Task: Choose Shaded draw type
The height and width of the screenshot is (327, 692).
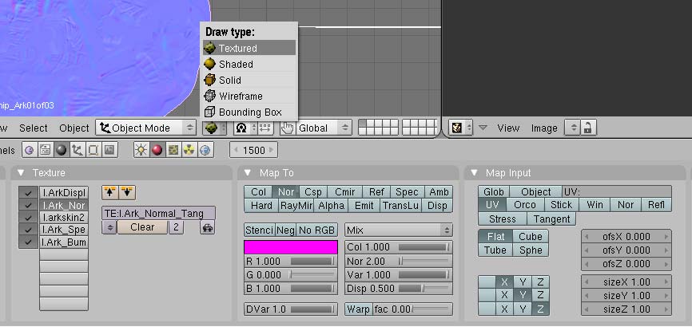Action: 249,65
